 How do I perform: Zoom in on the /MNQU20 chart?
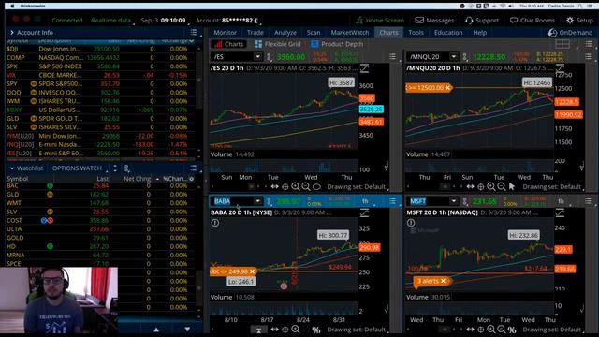490,187
